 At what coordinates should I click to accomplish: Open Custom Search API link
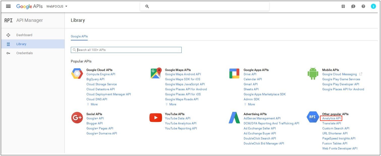(336, 128)
